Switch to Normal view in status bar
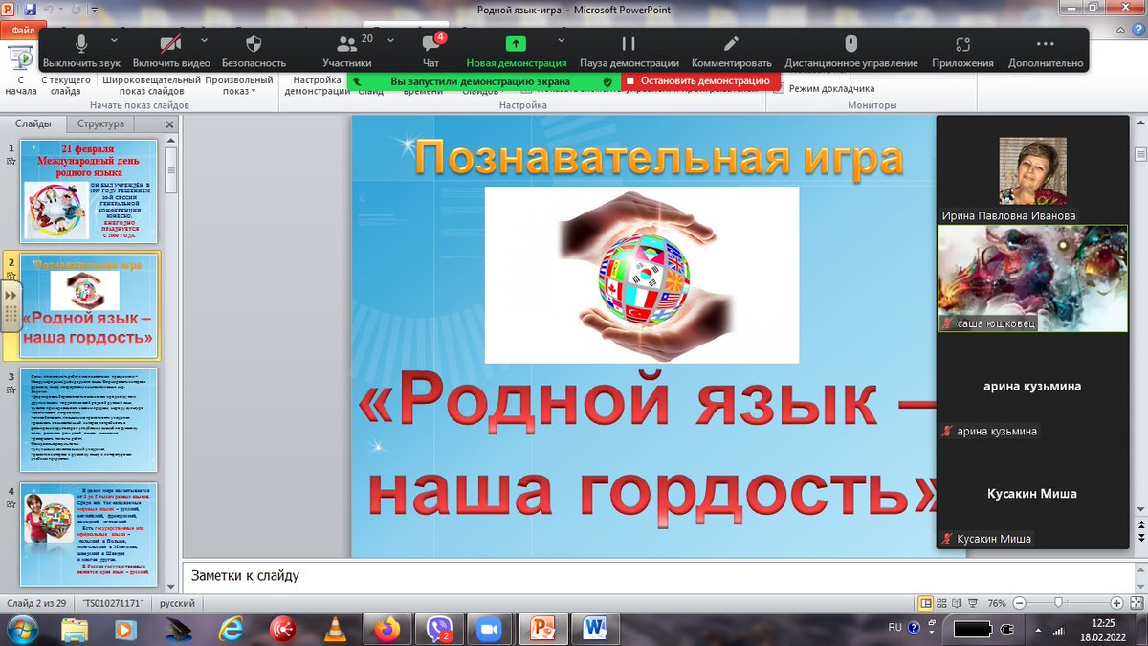 tap(925, 604)
